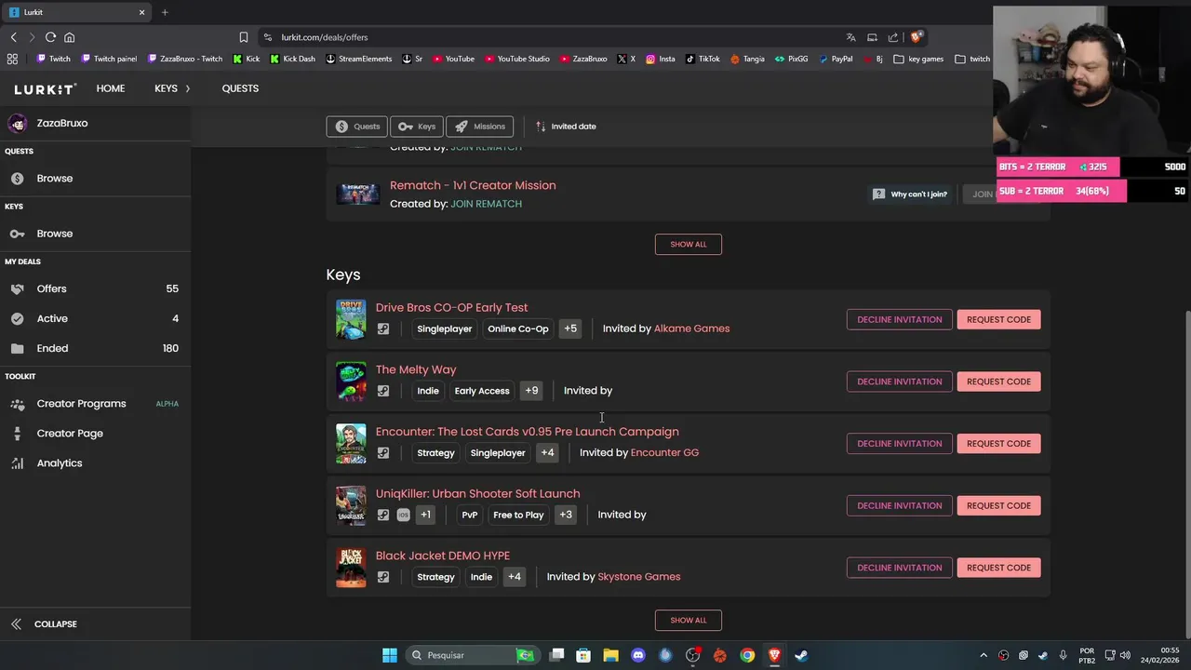Expand the KEYS menu chevron

(187, 88)
